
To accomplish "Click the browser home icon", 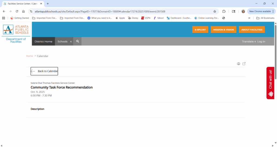I will (x=24, y=11).
